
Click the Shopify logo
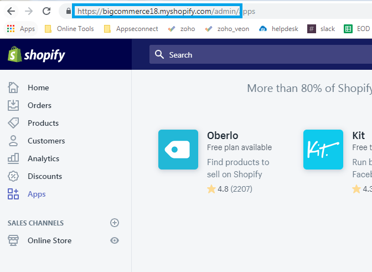[x=36, y=54]
